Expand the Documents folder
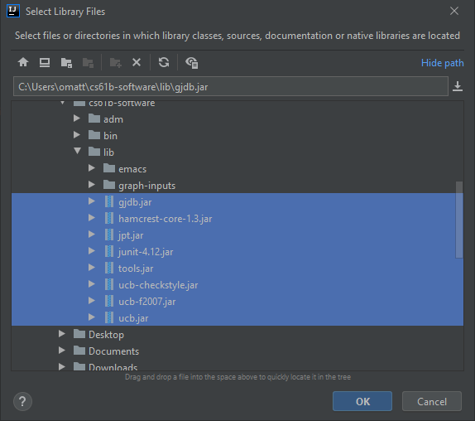 coord(62,351)
